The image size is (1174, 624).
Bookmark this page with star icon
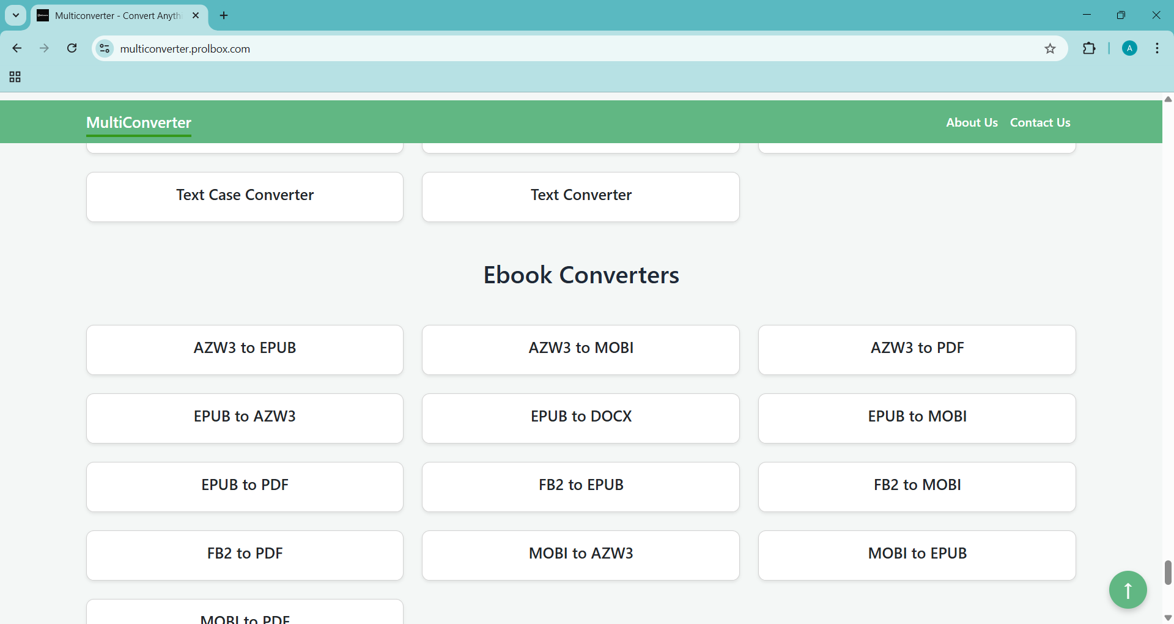tap(1050, 49)
